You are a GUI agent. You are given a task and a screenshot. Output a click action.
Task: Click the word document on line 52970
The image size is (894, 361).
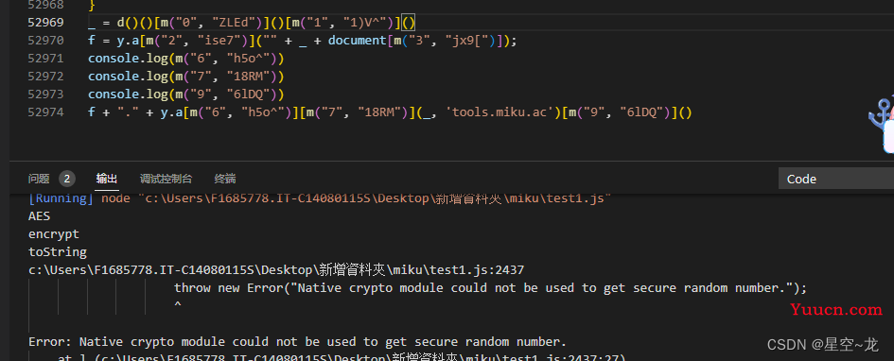357,41
